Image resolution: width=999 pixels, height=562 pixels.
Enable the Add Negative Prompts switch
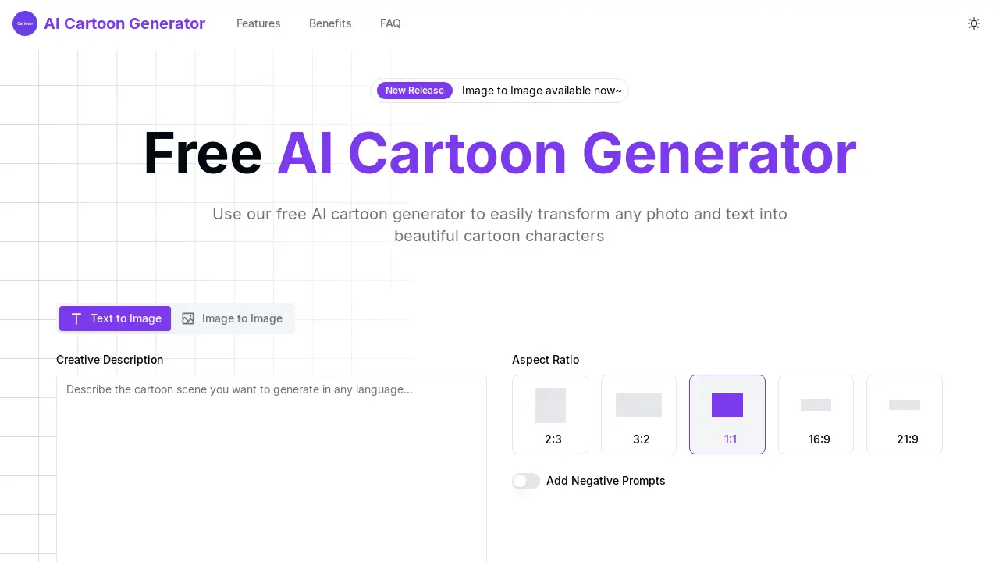(526, 481)
